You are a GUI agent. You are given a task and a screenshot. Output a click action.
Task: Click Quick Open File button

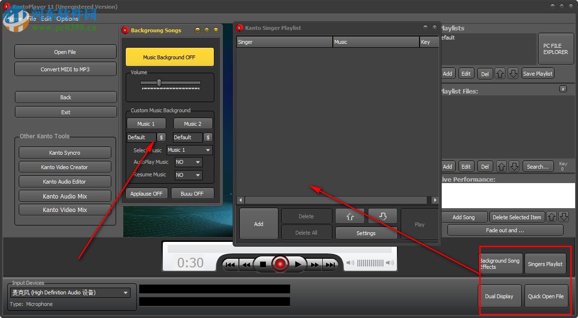pos(546,296)
